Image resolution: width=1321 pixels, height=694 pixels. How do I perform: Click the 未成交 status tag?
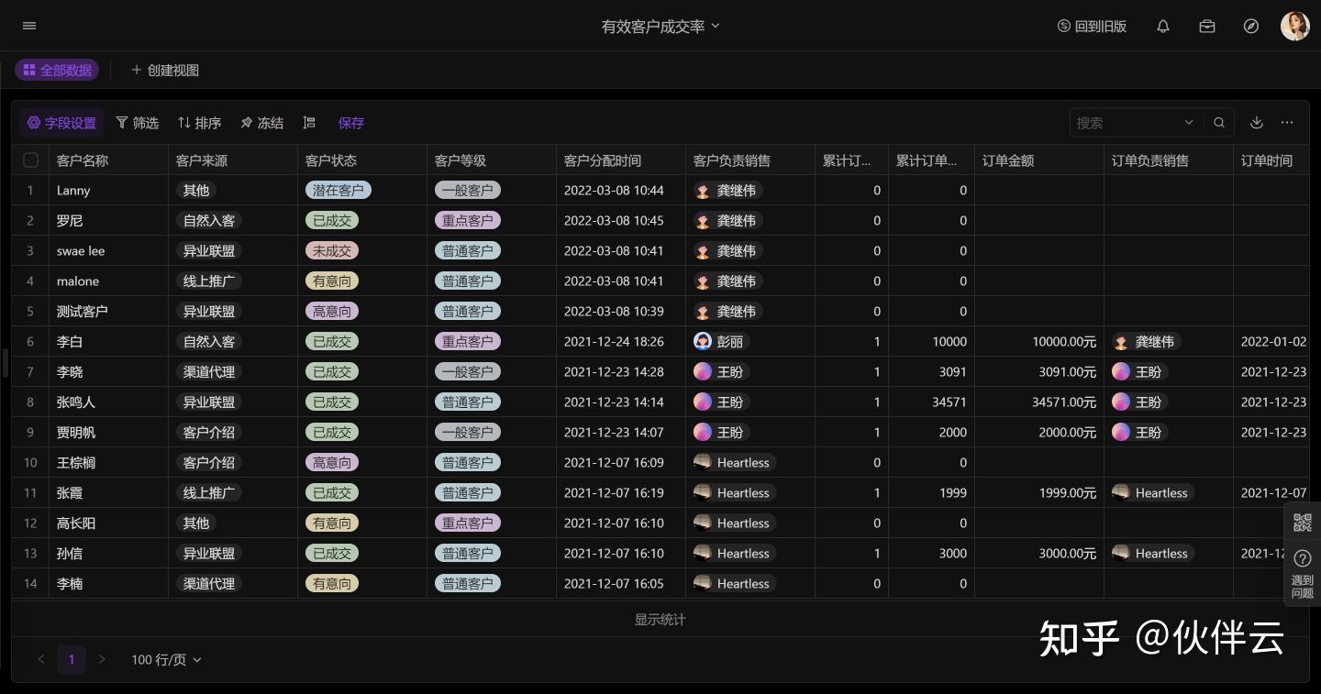coord(332,251)
